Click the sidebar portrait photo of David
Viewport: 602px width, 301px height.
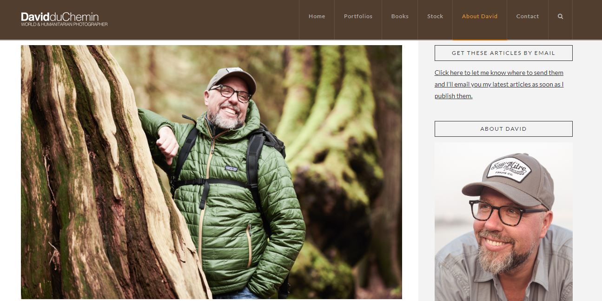[x=503, y=222]
